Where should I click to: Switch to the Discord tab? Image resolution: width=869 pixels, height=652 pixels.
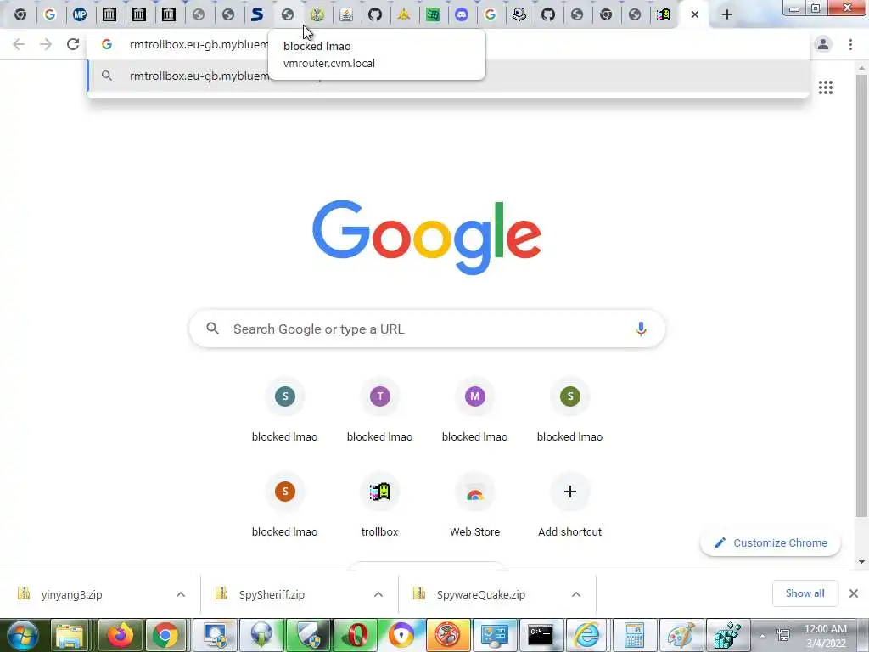click(462, 15)
